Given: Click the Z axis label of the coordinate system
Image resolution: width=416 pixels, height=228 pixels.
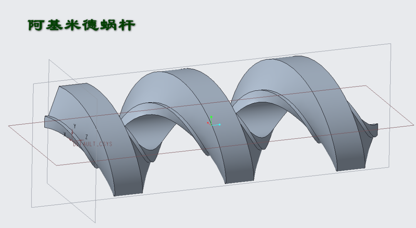Looking at the screenshot, I should tap(87, 136).
